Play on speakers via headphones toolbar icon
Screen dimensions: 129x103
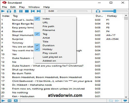[9, 11]
